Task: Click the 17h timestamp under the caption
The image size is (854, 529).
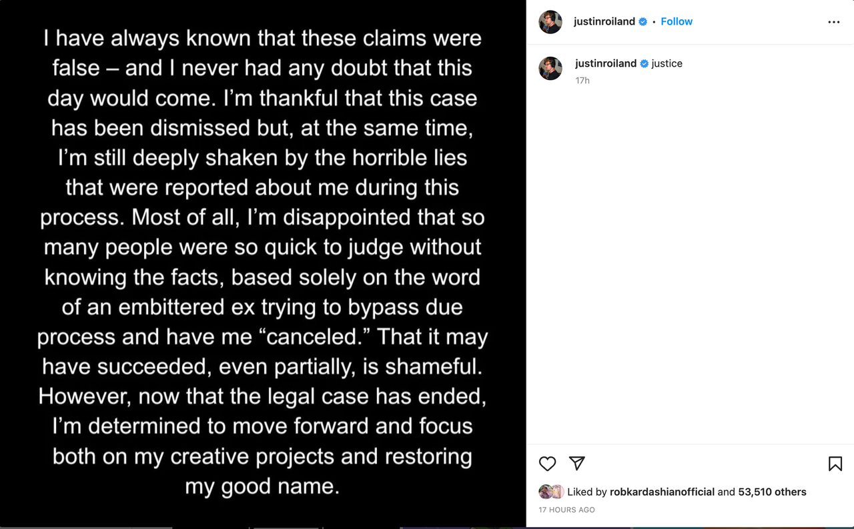Action: click(581, 80)
